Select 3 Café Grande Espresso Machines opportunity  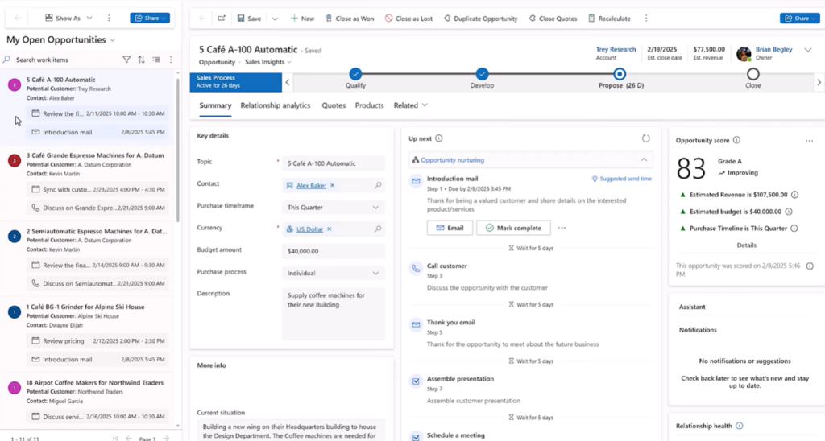tap(95, 155)
